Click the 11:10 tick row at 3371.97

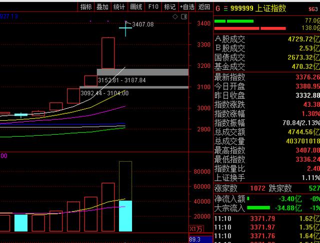pyautogui.click(x=267, y=227)
